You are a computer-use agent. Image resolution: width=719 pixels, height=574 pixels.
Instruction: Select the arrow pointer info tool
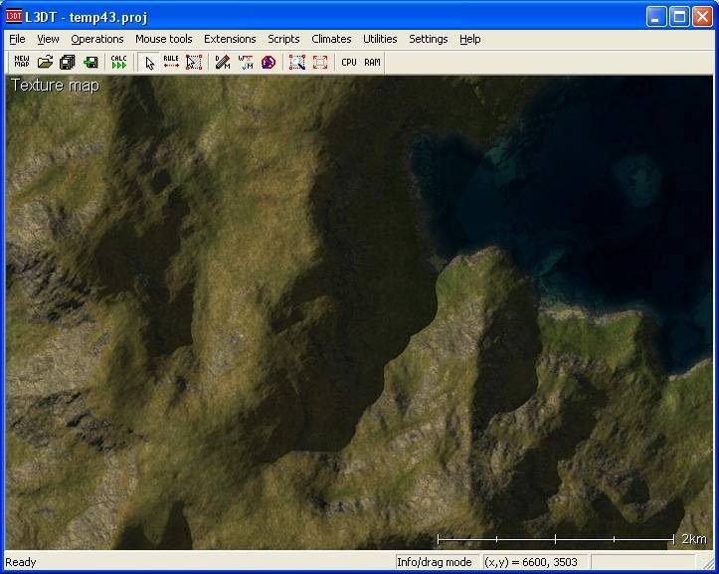click(x=150, y=62)
